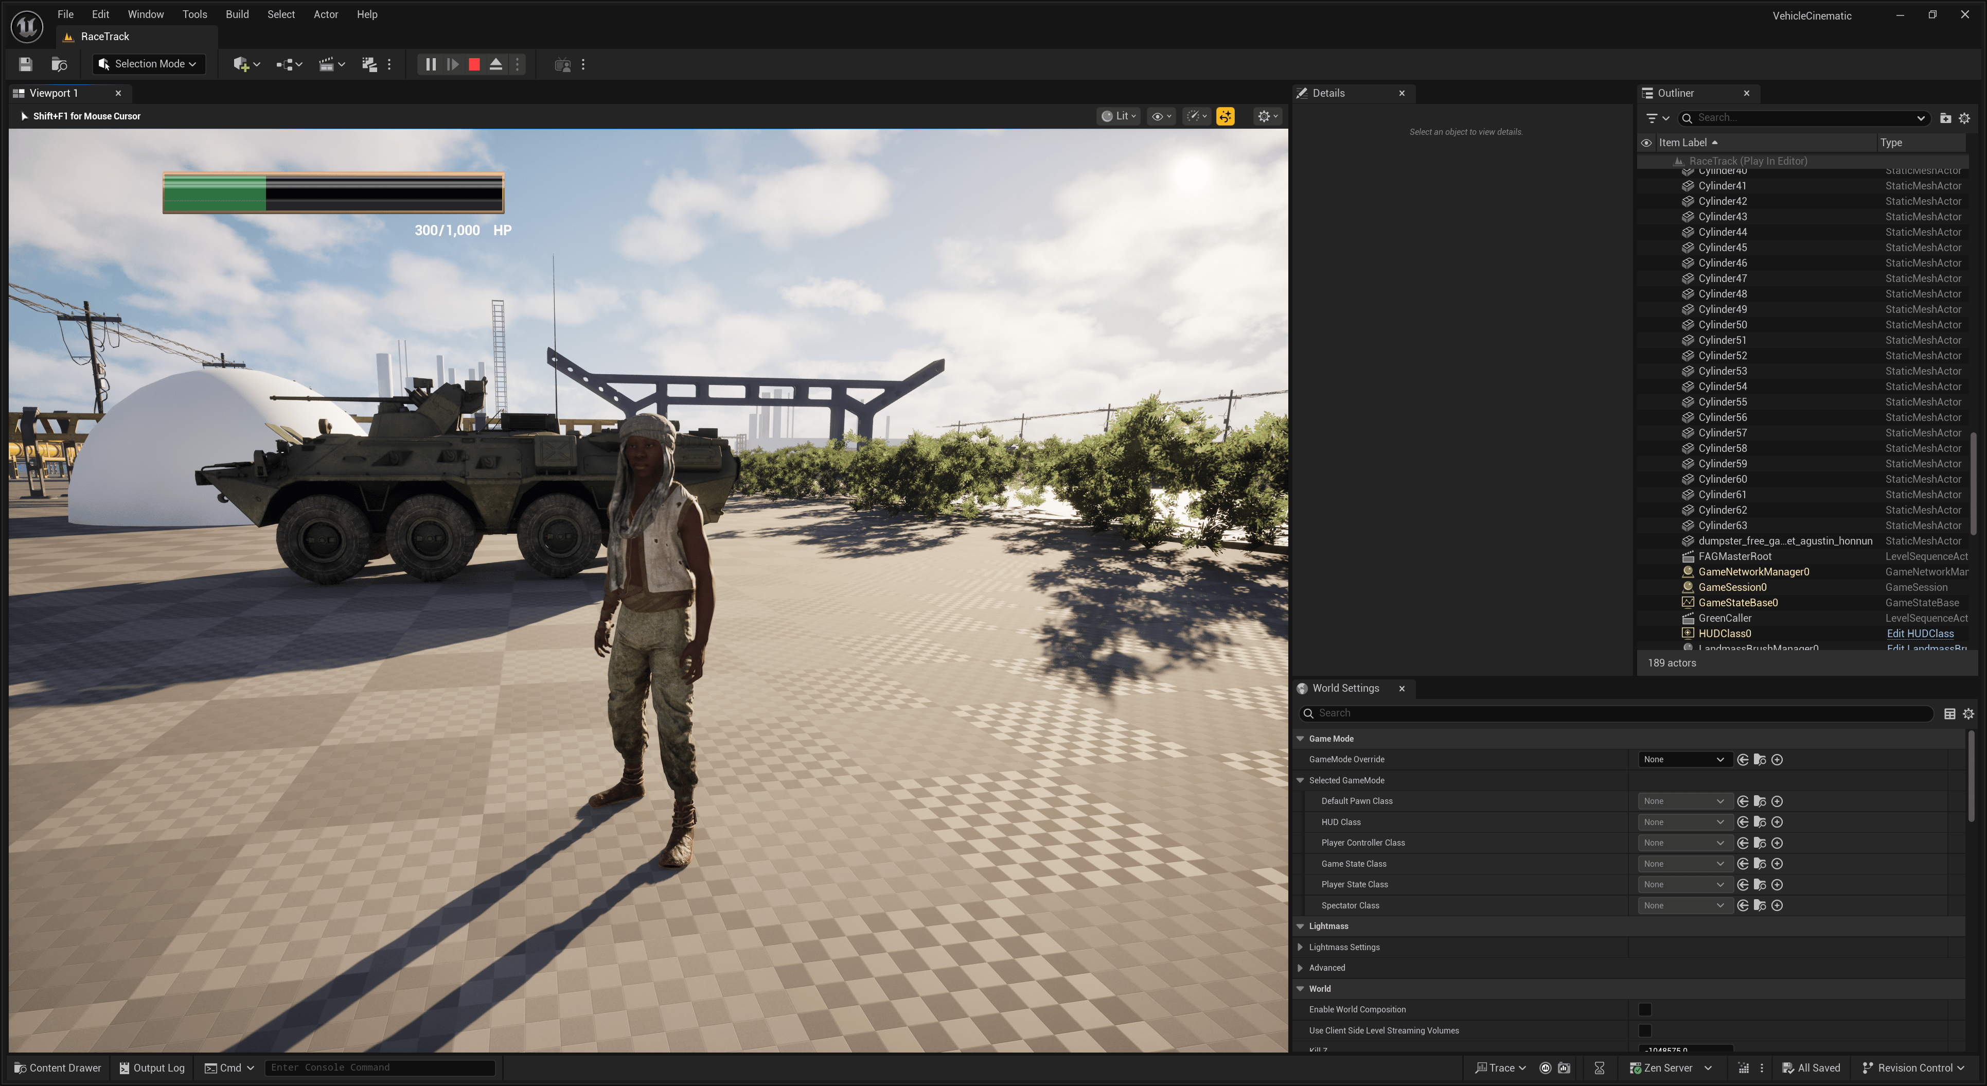Pause the play-in-editor simulation
The height and width of the screenshot is (1086, 1987).
click(431, 65)
